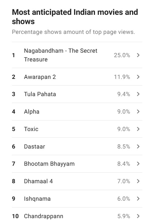Click the 6.0% value for Ishqnama
The image size is (158, 220).
point(124,199)
